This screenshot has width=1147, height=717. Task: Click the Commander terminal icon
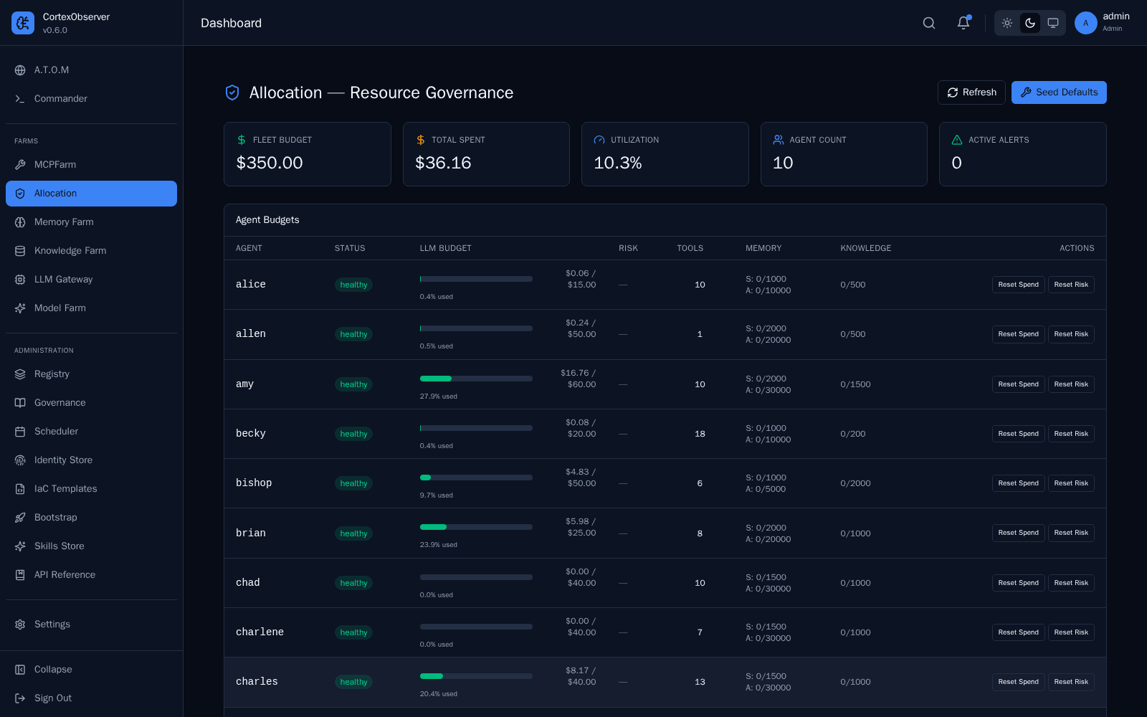pyautogui.click(x=20, y=99)
